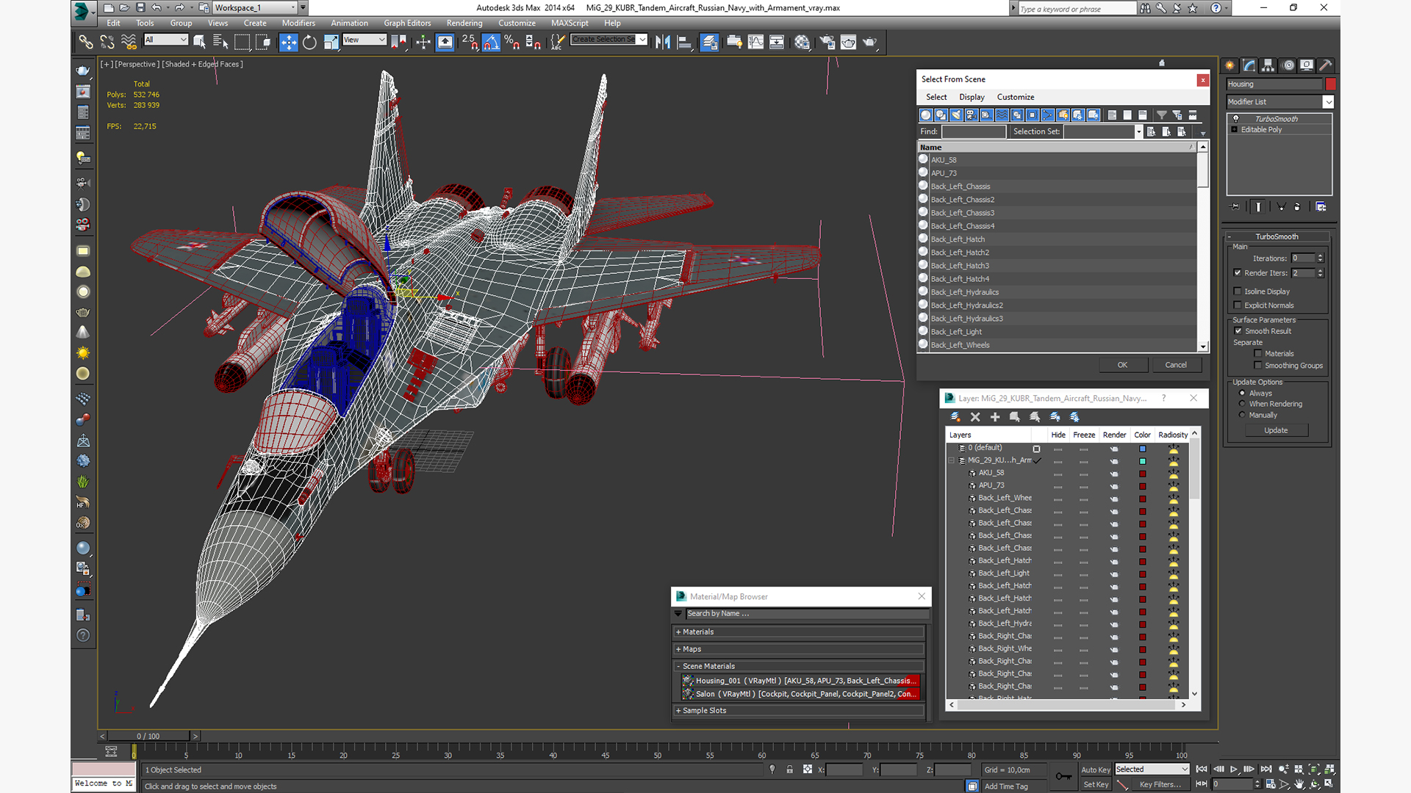1411x793 pixels.
Task: Toggle Percent Snap in main toolbar
Action: click(512, 42)
